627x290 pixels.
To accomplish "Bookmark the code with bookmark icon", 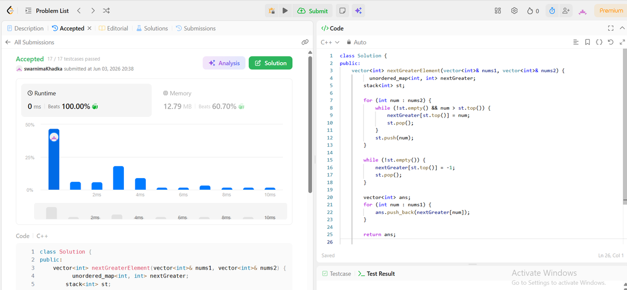I will click(587, 42).
